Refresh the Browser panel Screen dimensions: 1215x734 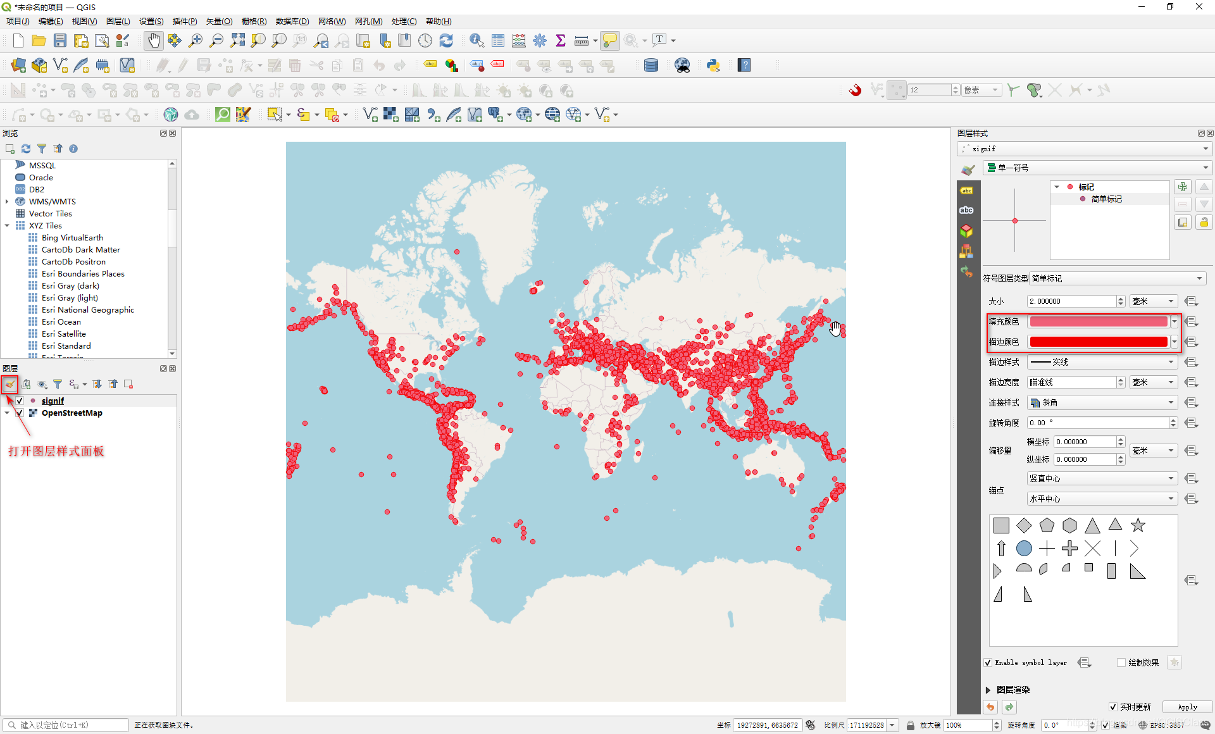click(26, 149)
